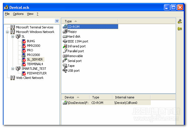This screenshot has width=188, height=128.
Task: Select the PIIIWHISTLER computer label
Action: (37, 73)
